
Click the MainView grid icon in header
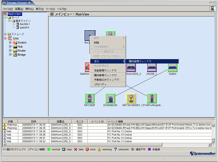[52, 14]
